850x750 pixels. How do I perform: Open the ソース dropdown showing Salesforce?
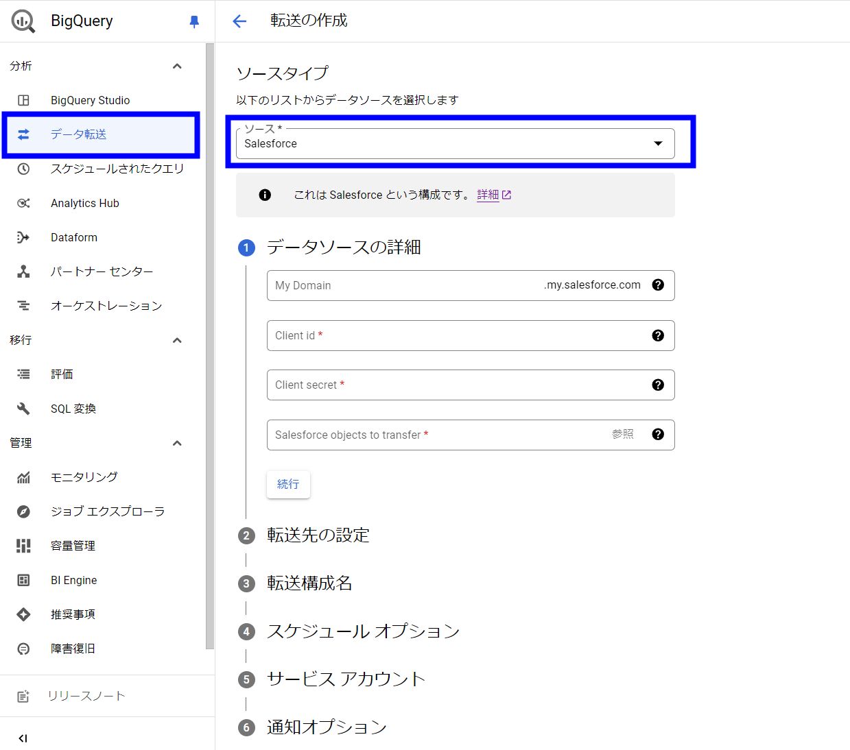pos(455,144)
